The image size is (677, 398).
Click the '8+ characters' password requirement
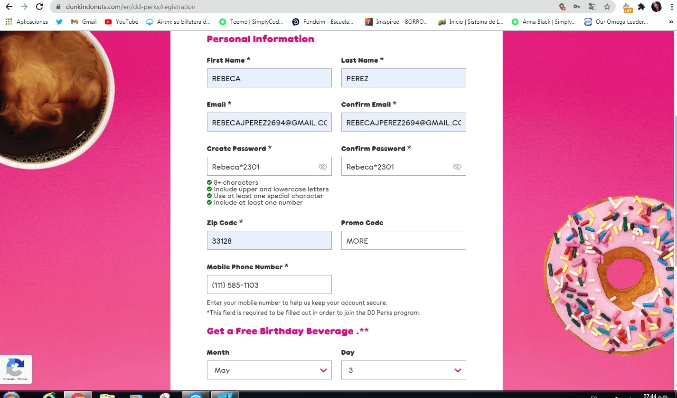(x=236, y=182)
